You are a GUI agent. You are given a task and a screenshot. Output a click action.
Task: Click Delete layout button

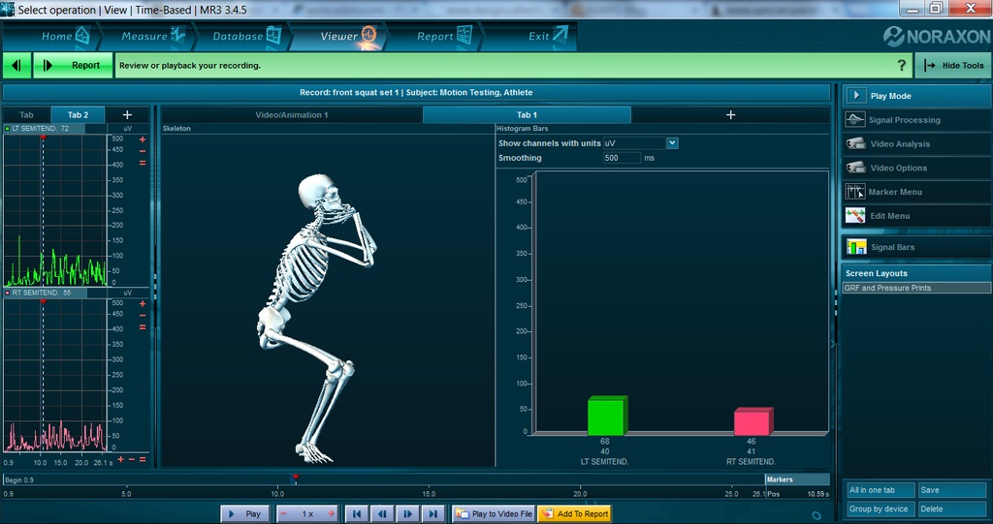pyautogui.click(x=952, y=509)
